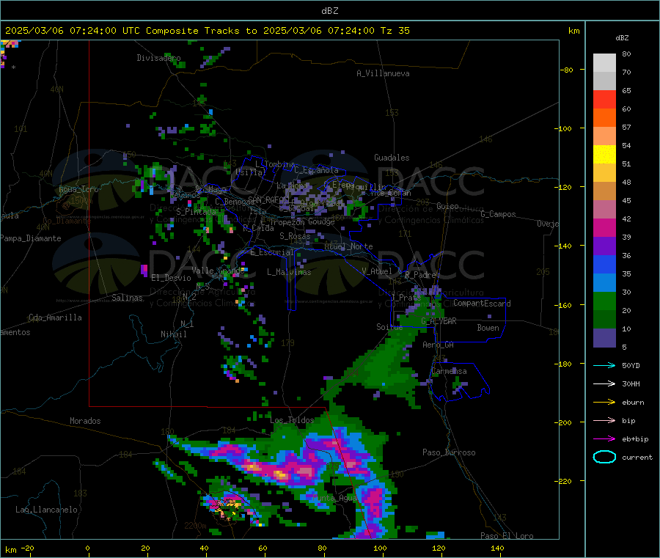The image size is (660, 558).
Task: Click the El_Desvio map label
Action: pos(172,278)
